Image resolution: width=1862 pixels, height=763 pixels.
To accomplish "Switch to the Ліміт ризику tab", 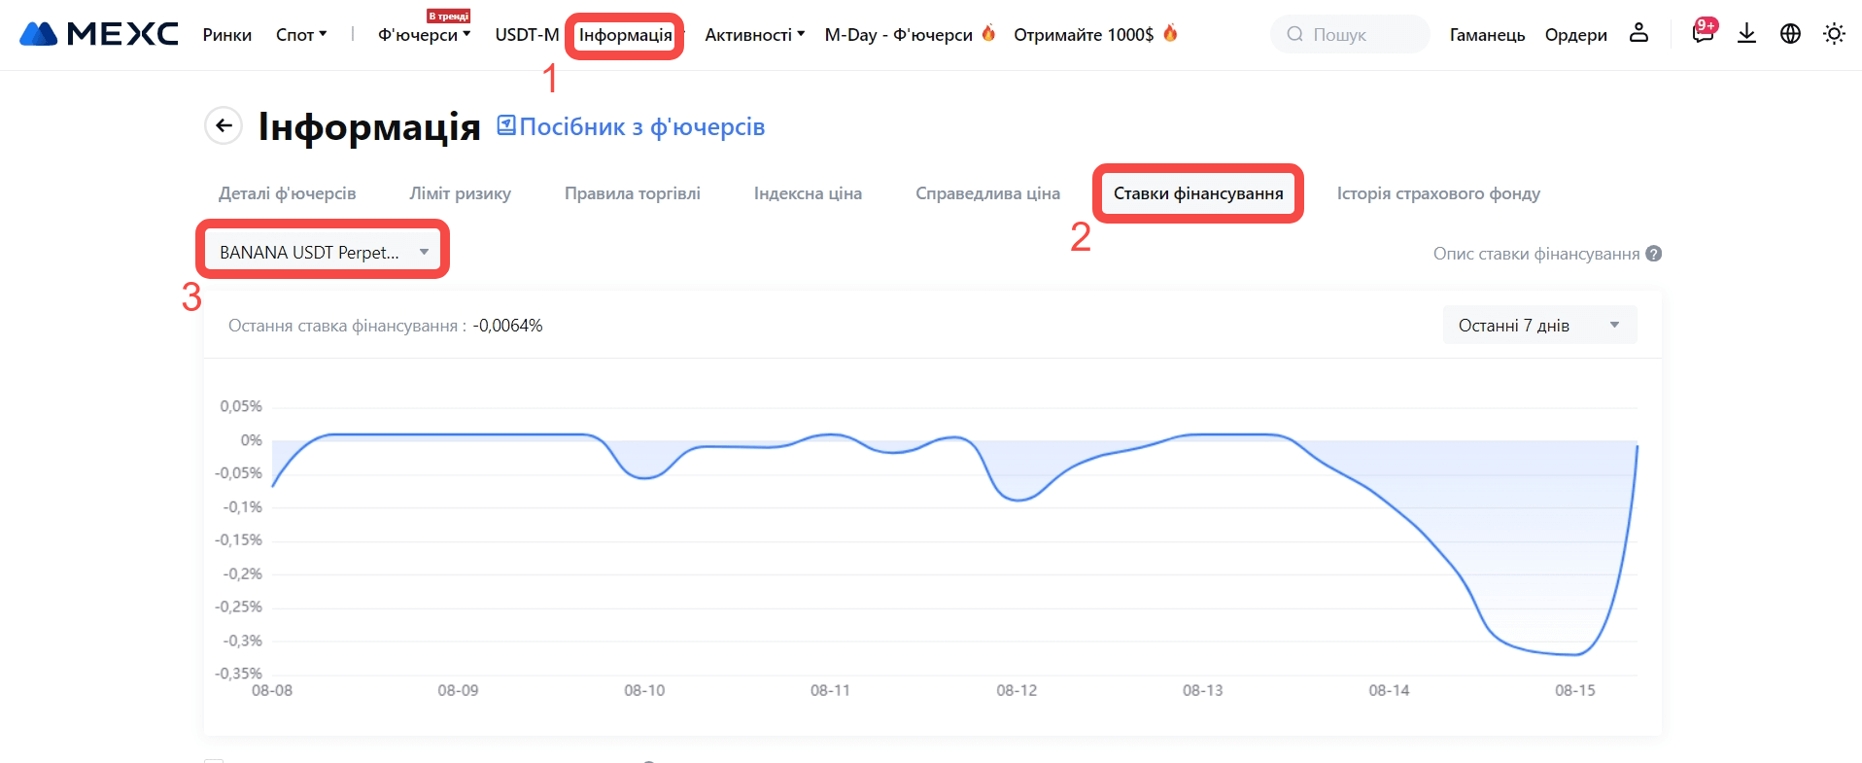I will click(x=460, y=193).
